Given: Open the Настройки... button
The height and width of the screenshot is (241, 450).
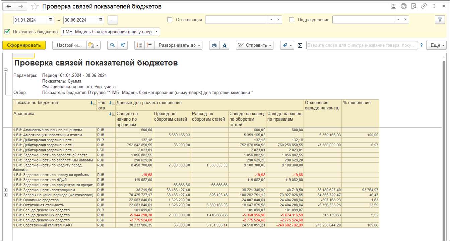Looking at the screenshot, I should pyautogui.click(x=69, y=45).
